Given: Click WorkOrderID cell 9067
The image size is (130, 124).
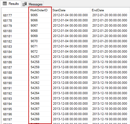Looking at the screenshot, I should pyautogui.click(x=40, y=25).
